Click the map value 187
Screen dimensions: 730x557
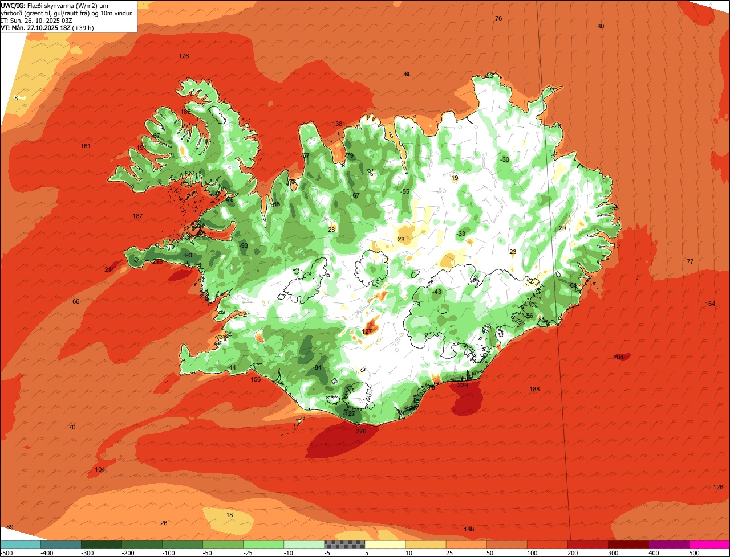point(137,216)
